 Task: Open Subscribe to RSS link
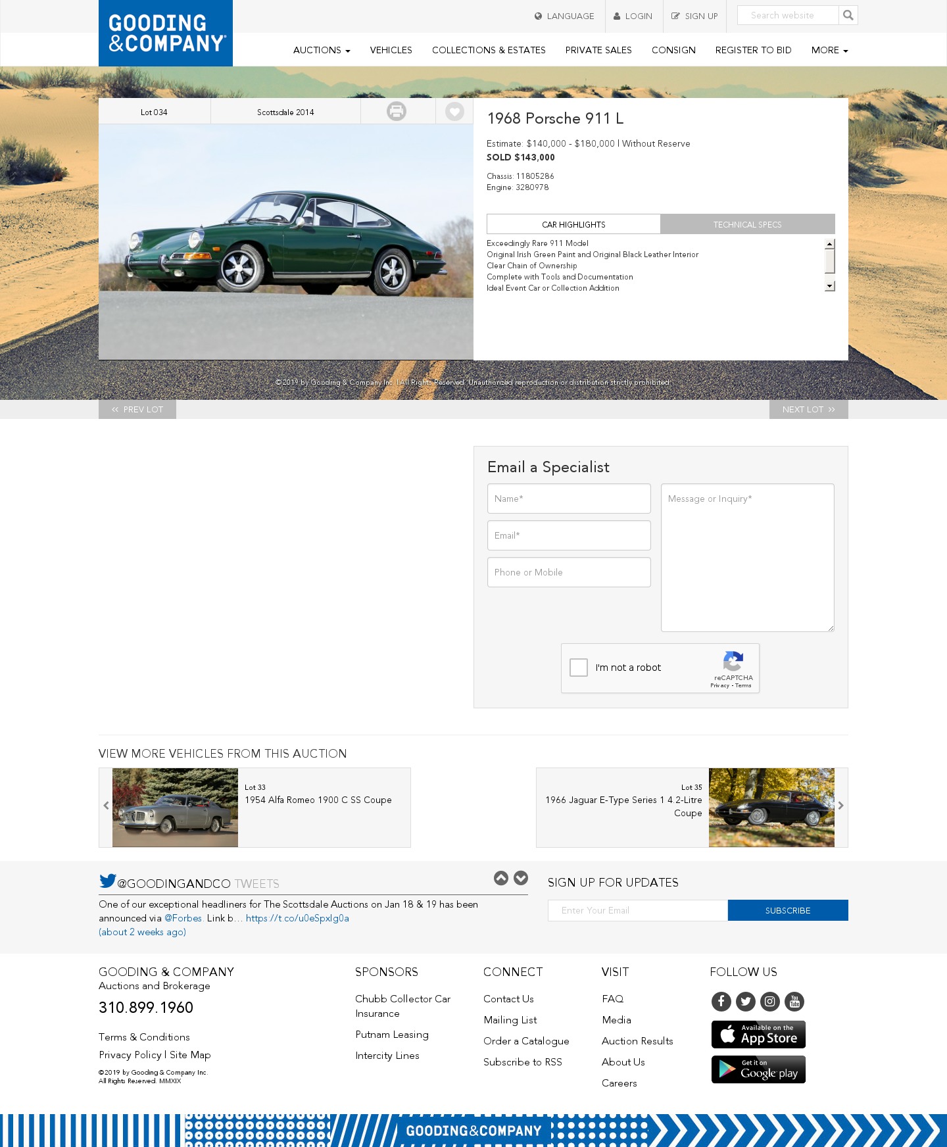pyautogui.click(x=523, y=1062)
